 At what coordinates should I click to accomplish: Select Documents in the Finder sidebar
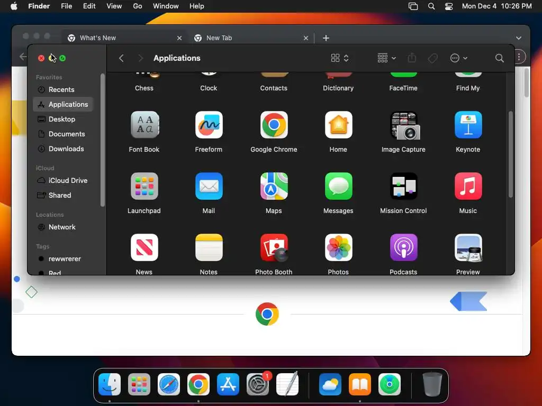[x=63, y=134]
